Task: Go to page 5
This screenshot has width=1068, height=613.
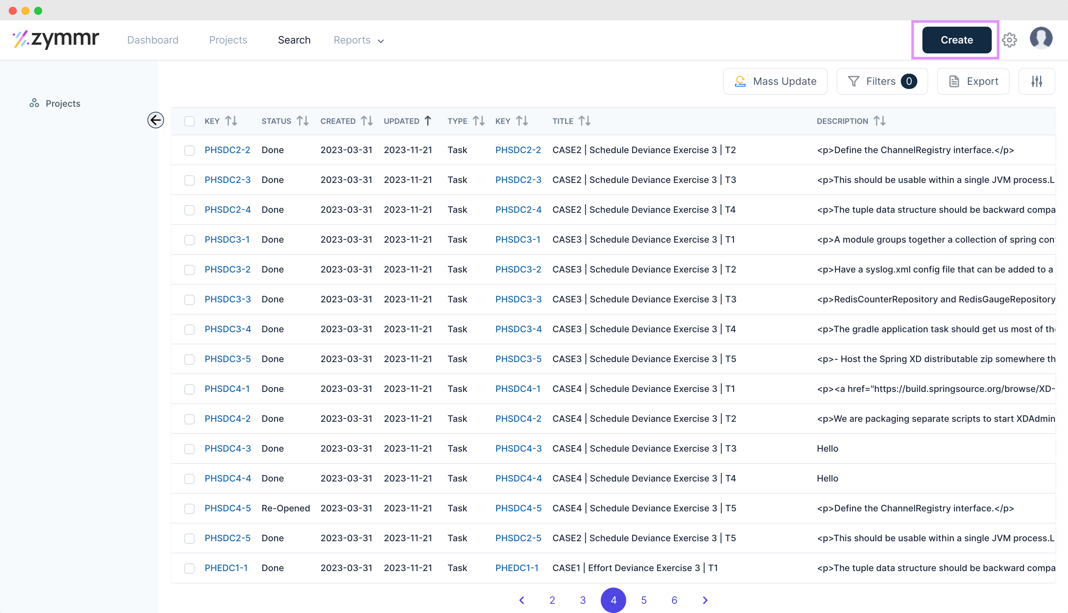Action: click(644, 600)
